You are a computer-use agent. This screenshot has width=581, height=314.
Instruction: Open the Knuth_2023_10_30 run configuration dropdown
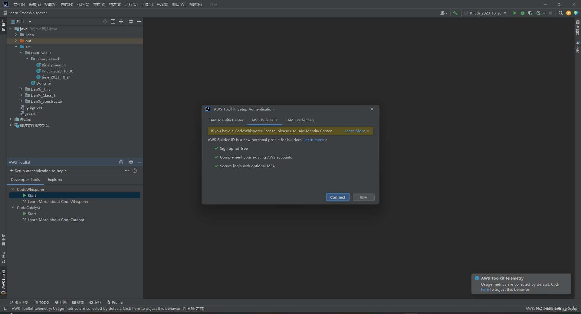(x=485, y=13)
